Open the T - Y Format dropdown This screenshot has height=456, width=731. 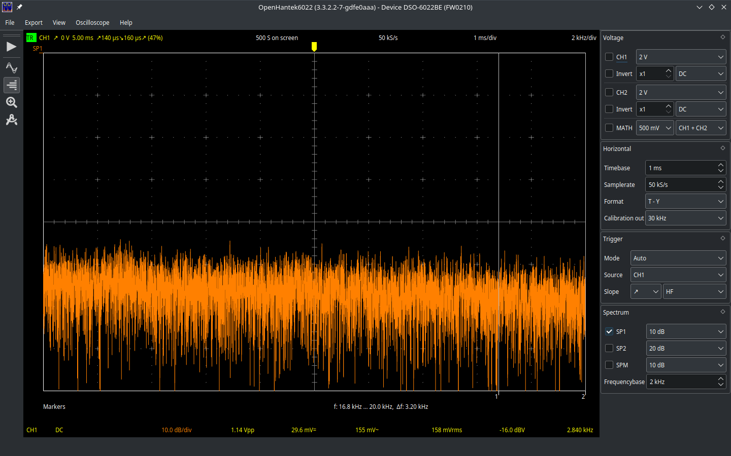click(x=685, y=201)
